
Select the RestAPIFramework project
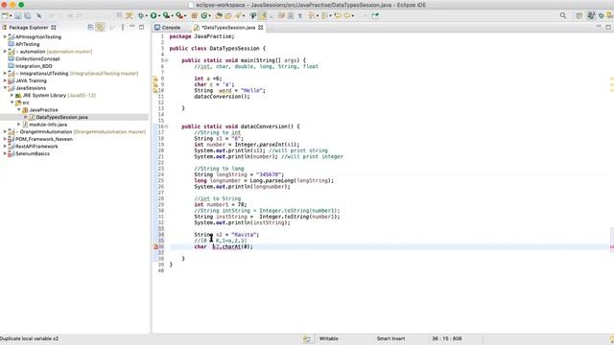tap(36, 147)
